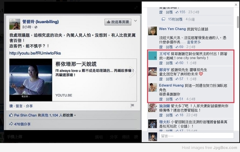Expand the 15則回覆 replies thread

175,19
